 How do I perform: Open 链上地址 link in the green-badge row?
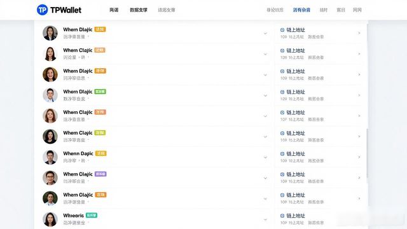point(296,92)
